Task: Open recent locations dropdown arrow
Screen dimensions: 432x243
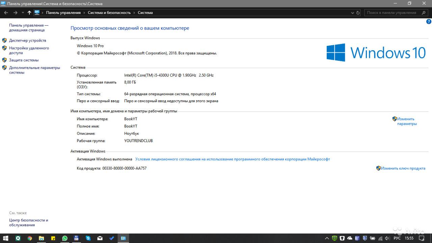Action: (x=23, y=12)
